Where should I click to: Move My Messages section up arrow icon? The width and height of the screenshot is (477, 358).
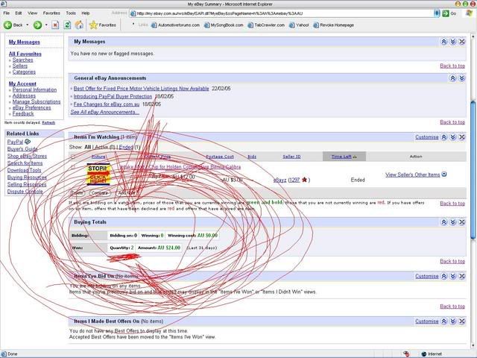(444, 42)
